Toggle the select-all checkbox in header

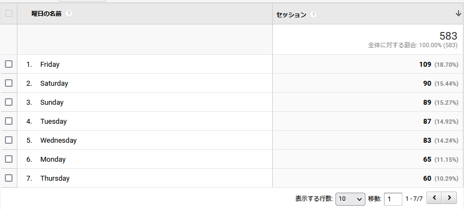pyautogui.click(x=9, y=13)
